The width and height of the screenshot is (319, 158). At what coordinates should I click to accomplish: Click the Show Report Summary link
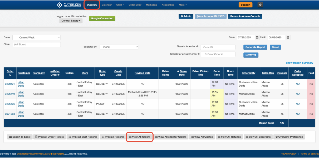tap(300, 63)
